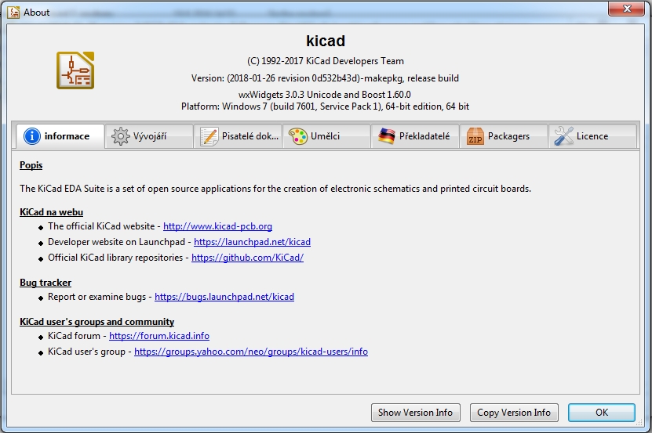This screenshot has height=433, width=652.
Task: Click 'KiCad user's groups and community' heading
Action: pos(97,322)
